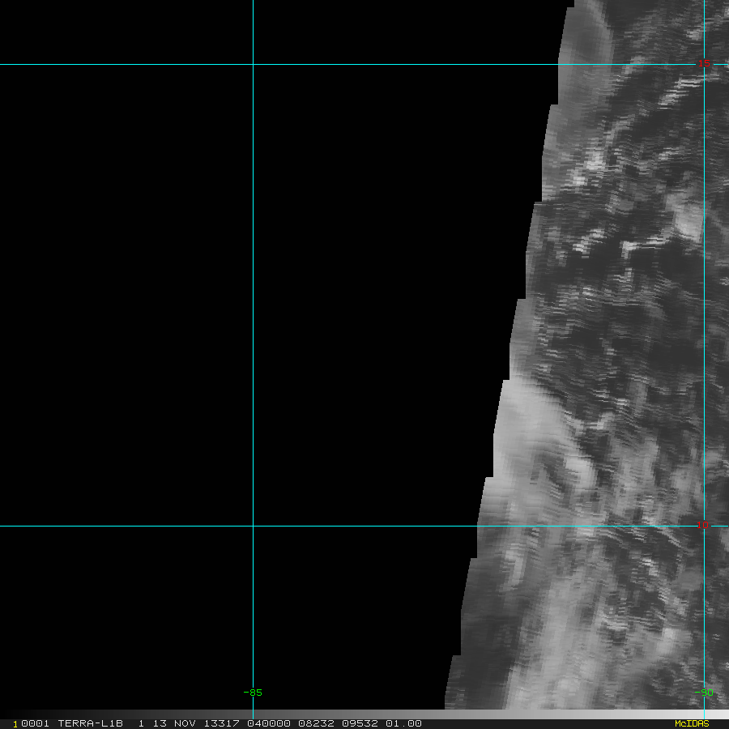Click the grayscale bar midpoint gray area

[364, 714]
